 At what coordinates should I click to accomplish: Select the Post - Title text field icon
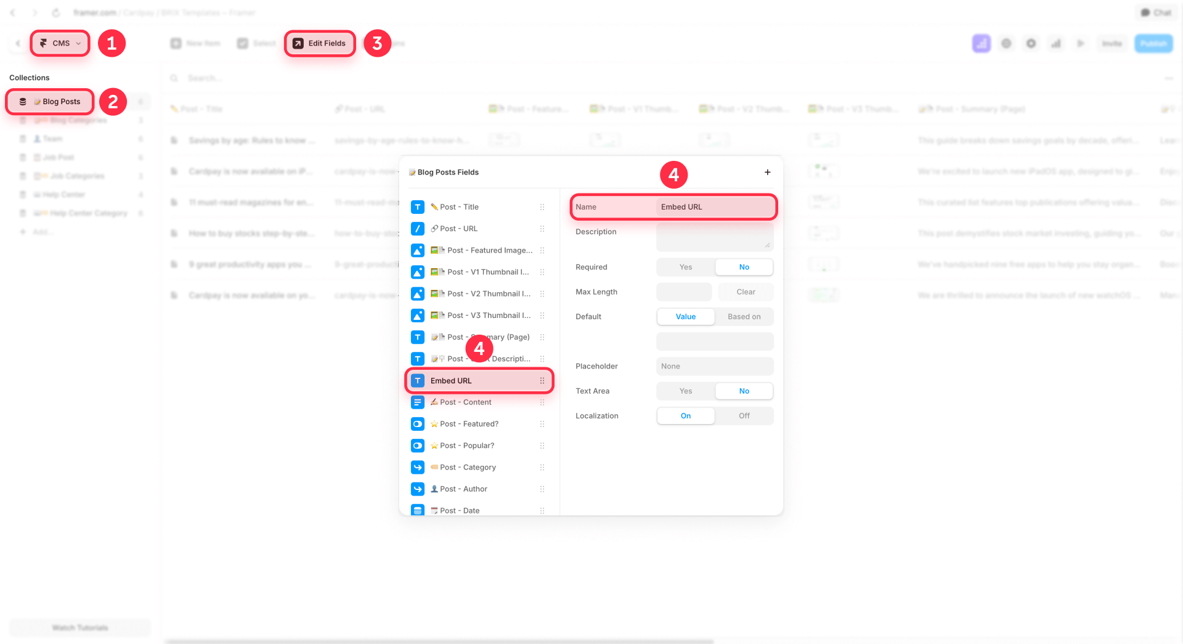coord(418,207)
